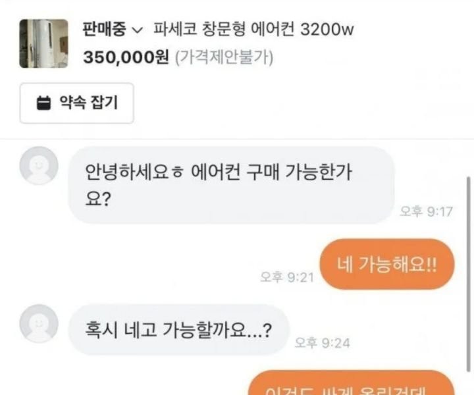Click the 오후 9:21 timestamp
The height and width of the screenshot is (395, 474).
point(287,277)
